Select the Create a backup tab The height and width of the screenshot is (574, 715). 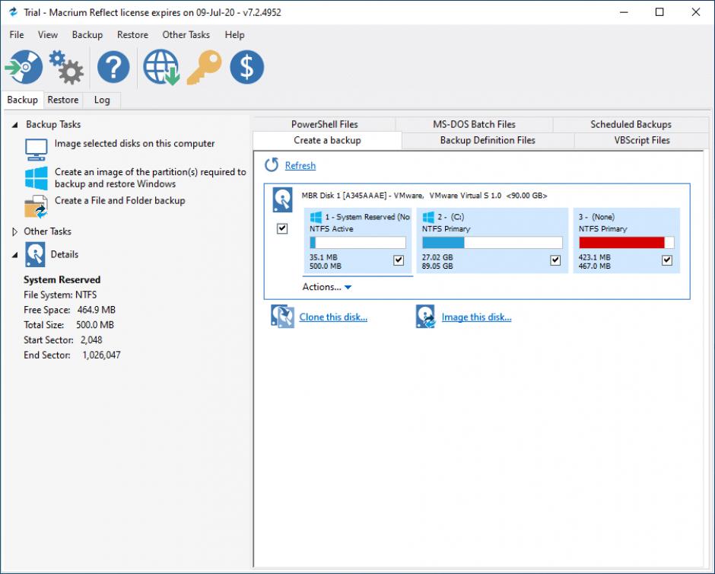point(327,140)
